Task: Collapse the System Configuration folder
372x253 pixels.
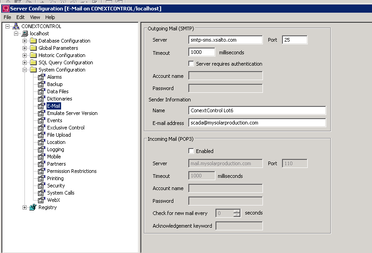Action: 25,70
